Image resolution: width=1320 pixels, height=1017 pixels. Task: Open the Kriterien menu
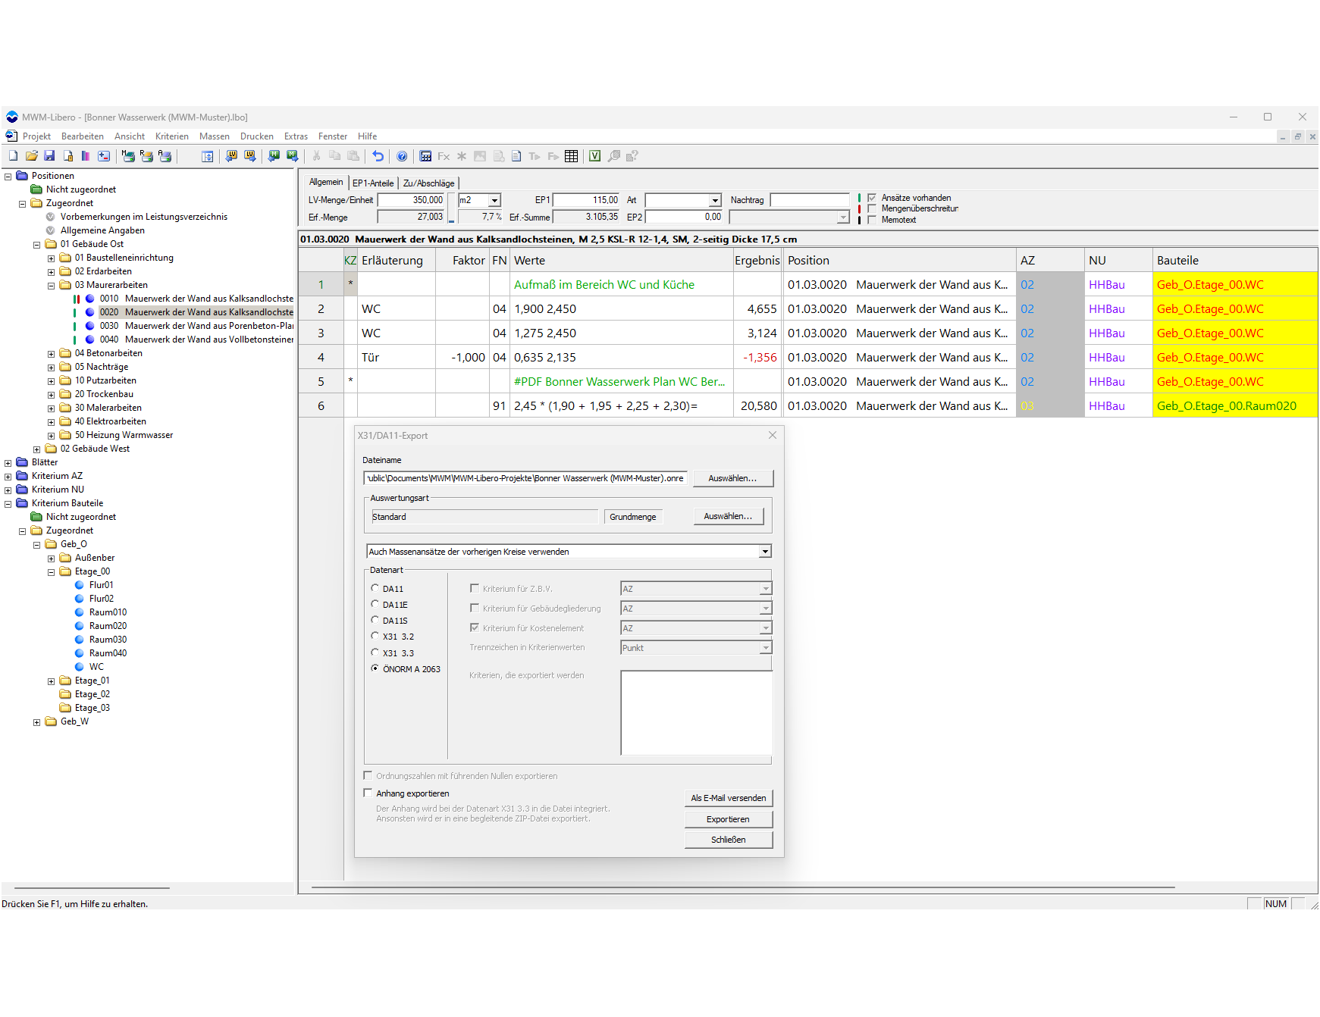(172, 136)
